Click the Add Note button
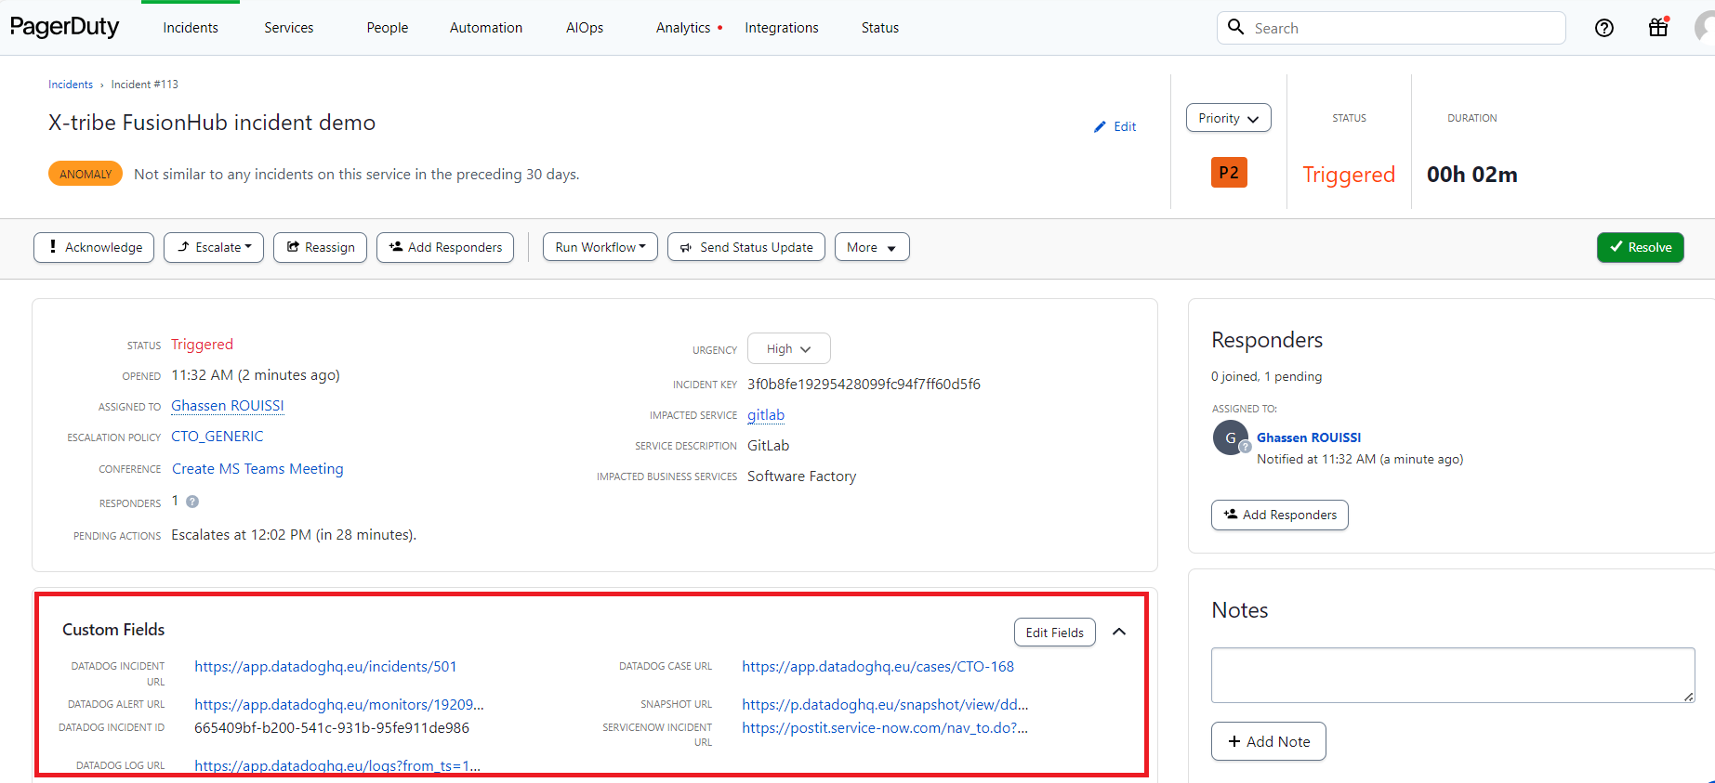 [x=1268, y=741]
